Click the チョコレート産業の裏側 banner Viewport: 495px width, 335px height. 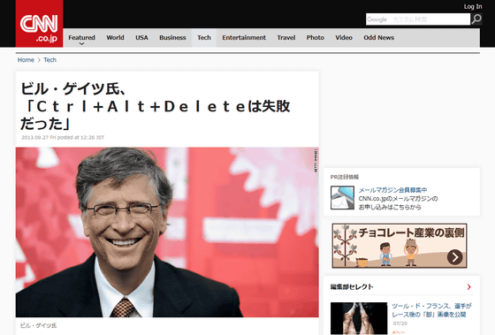pos(400,246)
